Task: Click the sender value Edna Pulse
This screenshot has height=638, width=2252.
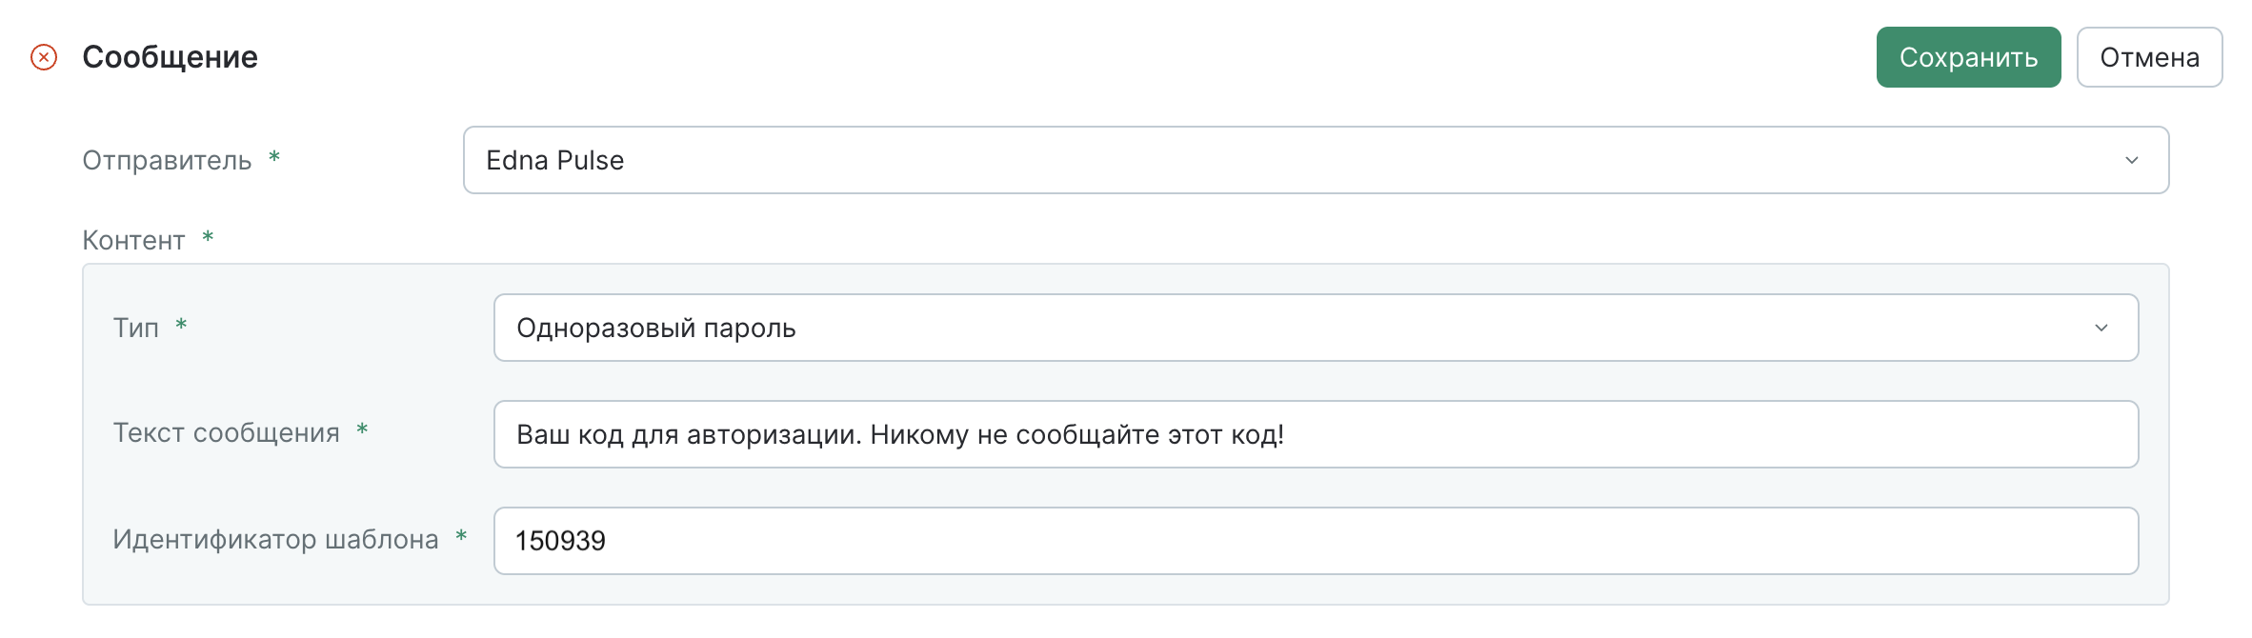Action: [554, 160]
